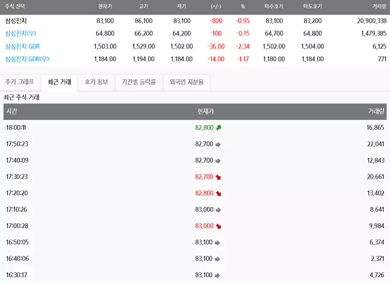The image size is (390, 283).
Task: Click the 주식 선택 column header
Action: pos(15,6)
